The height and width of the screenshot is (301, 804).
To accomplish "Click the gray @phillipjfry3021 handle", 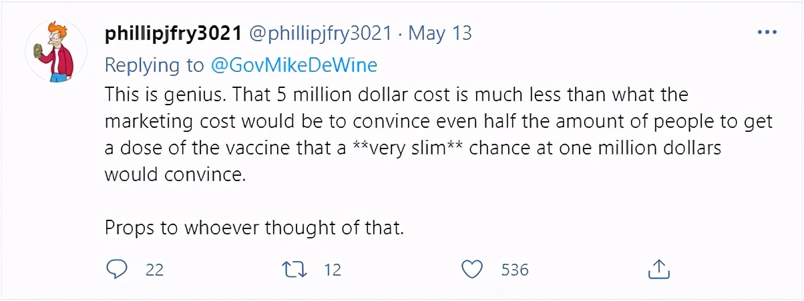I will (x=322, y=33).
